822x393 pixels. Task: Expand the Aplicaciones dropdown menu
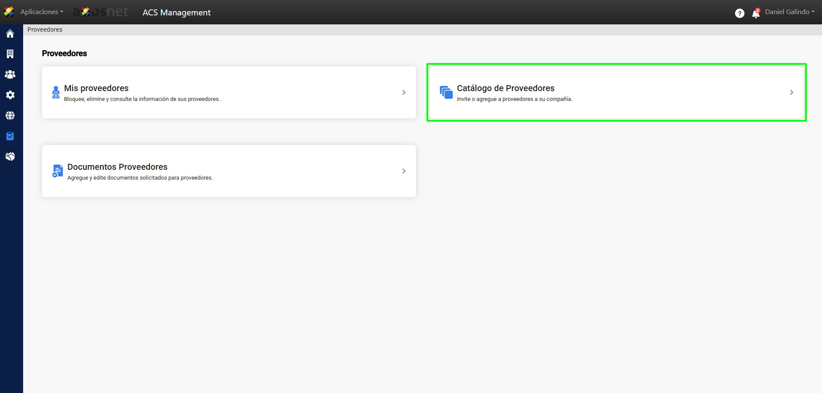pyautogui.click(x=42, y=12)
